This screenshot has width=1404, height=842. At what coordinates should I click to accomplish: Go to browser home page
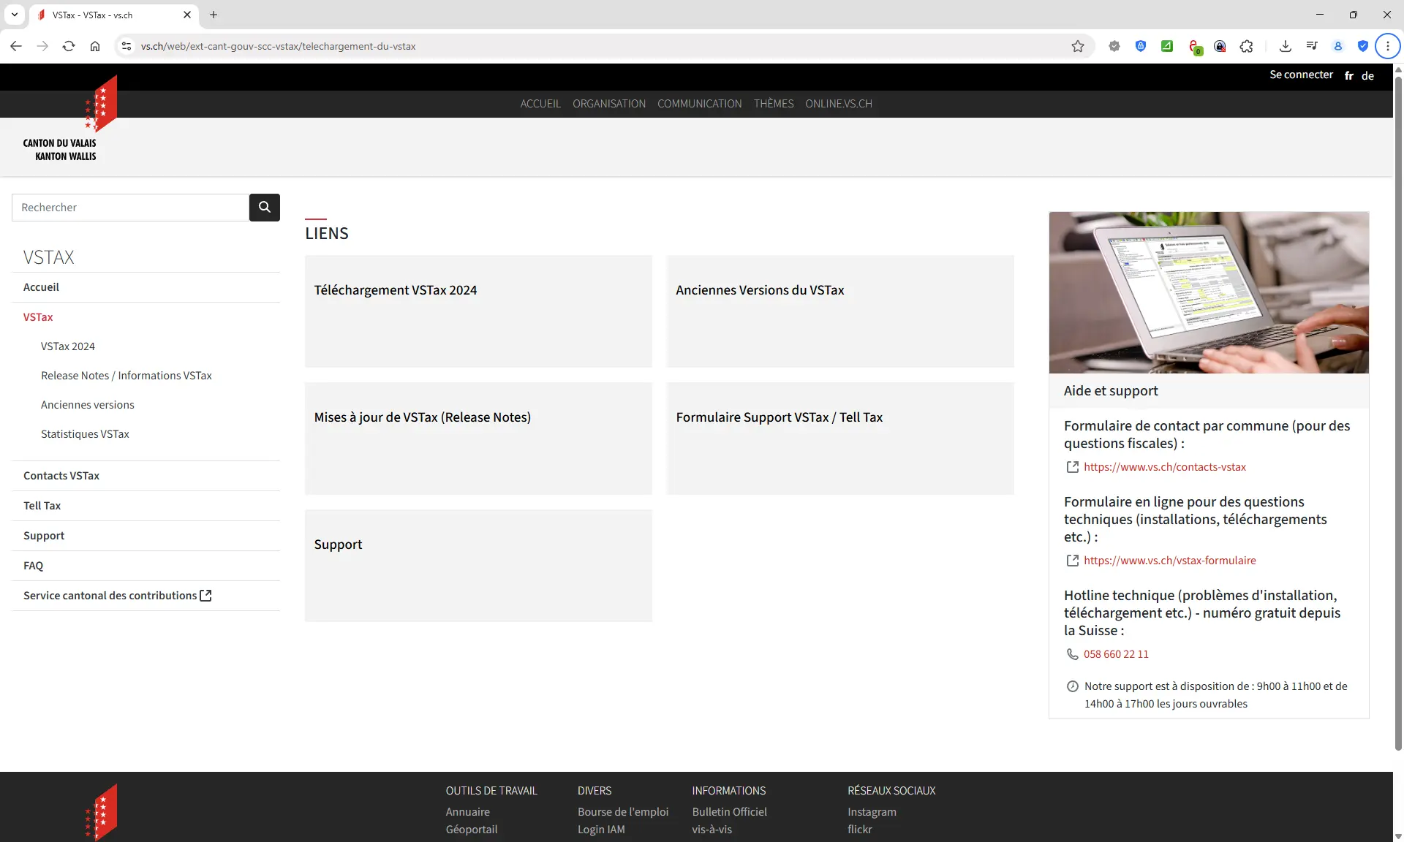[x=95, y=46]
